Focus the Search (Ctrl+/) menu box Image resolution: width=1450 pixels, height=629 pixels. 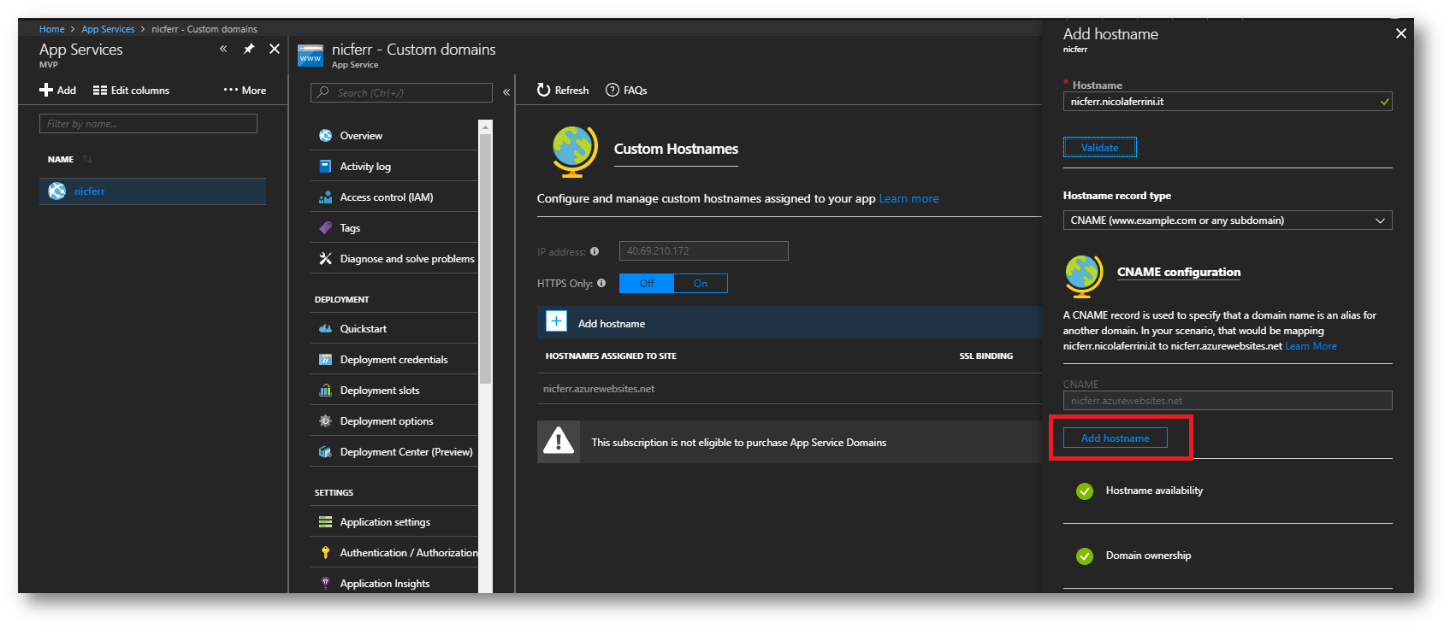coord(401,92)
